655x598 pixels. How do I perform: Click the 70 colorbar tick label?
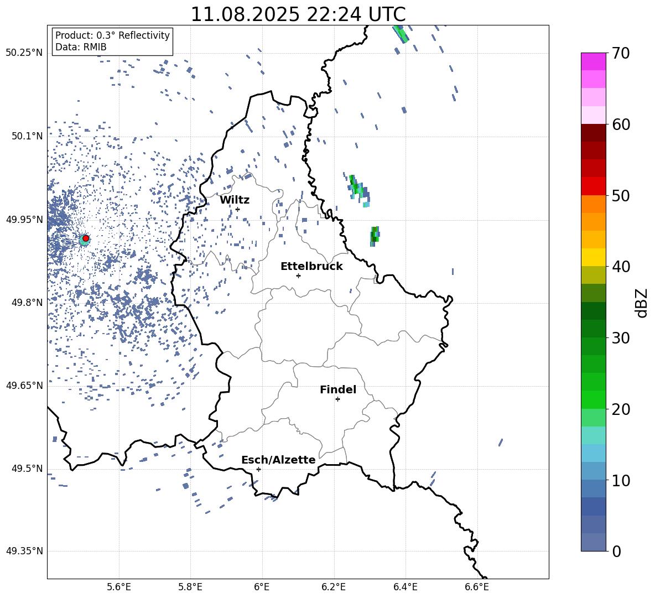(621, 54)
